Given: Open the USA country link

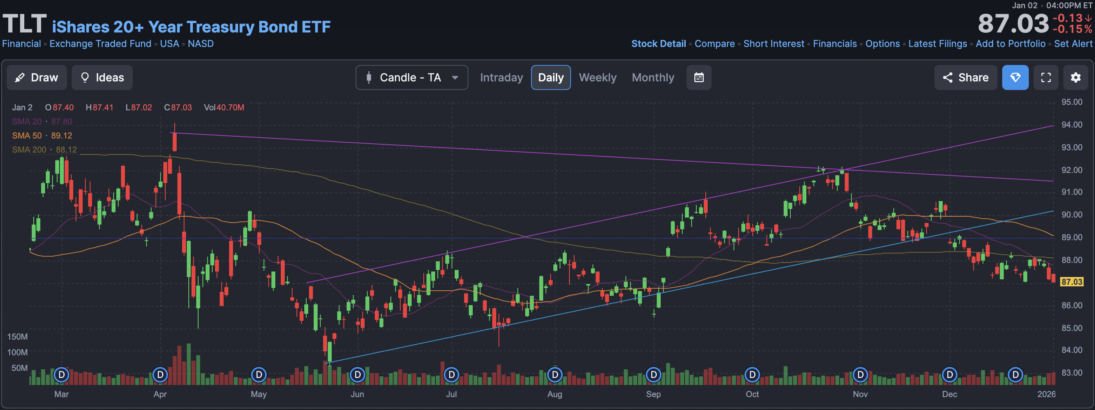Looking at the screenshot, I should point(169,44).
